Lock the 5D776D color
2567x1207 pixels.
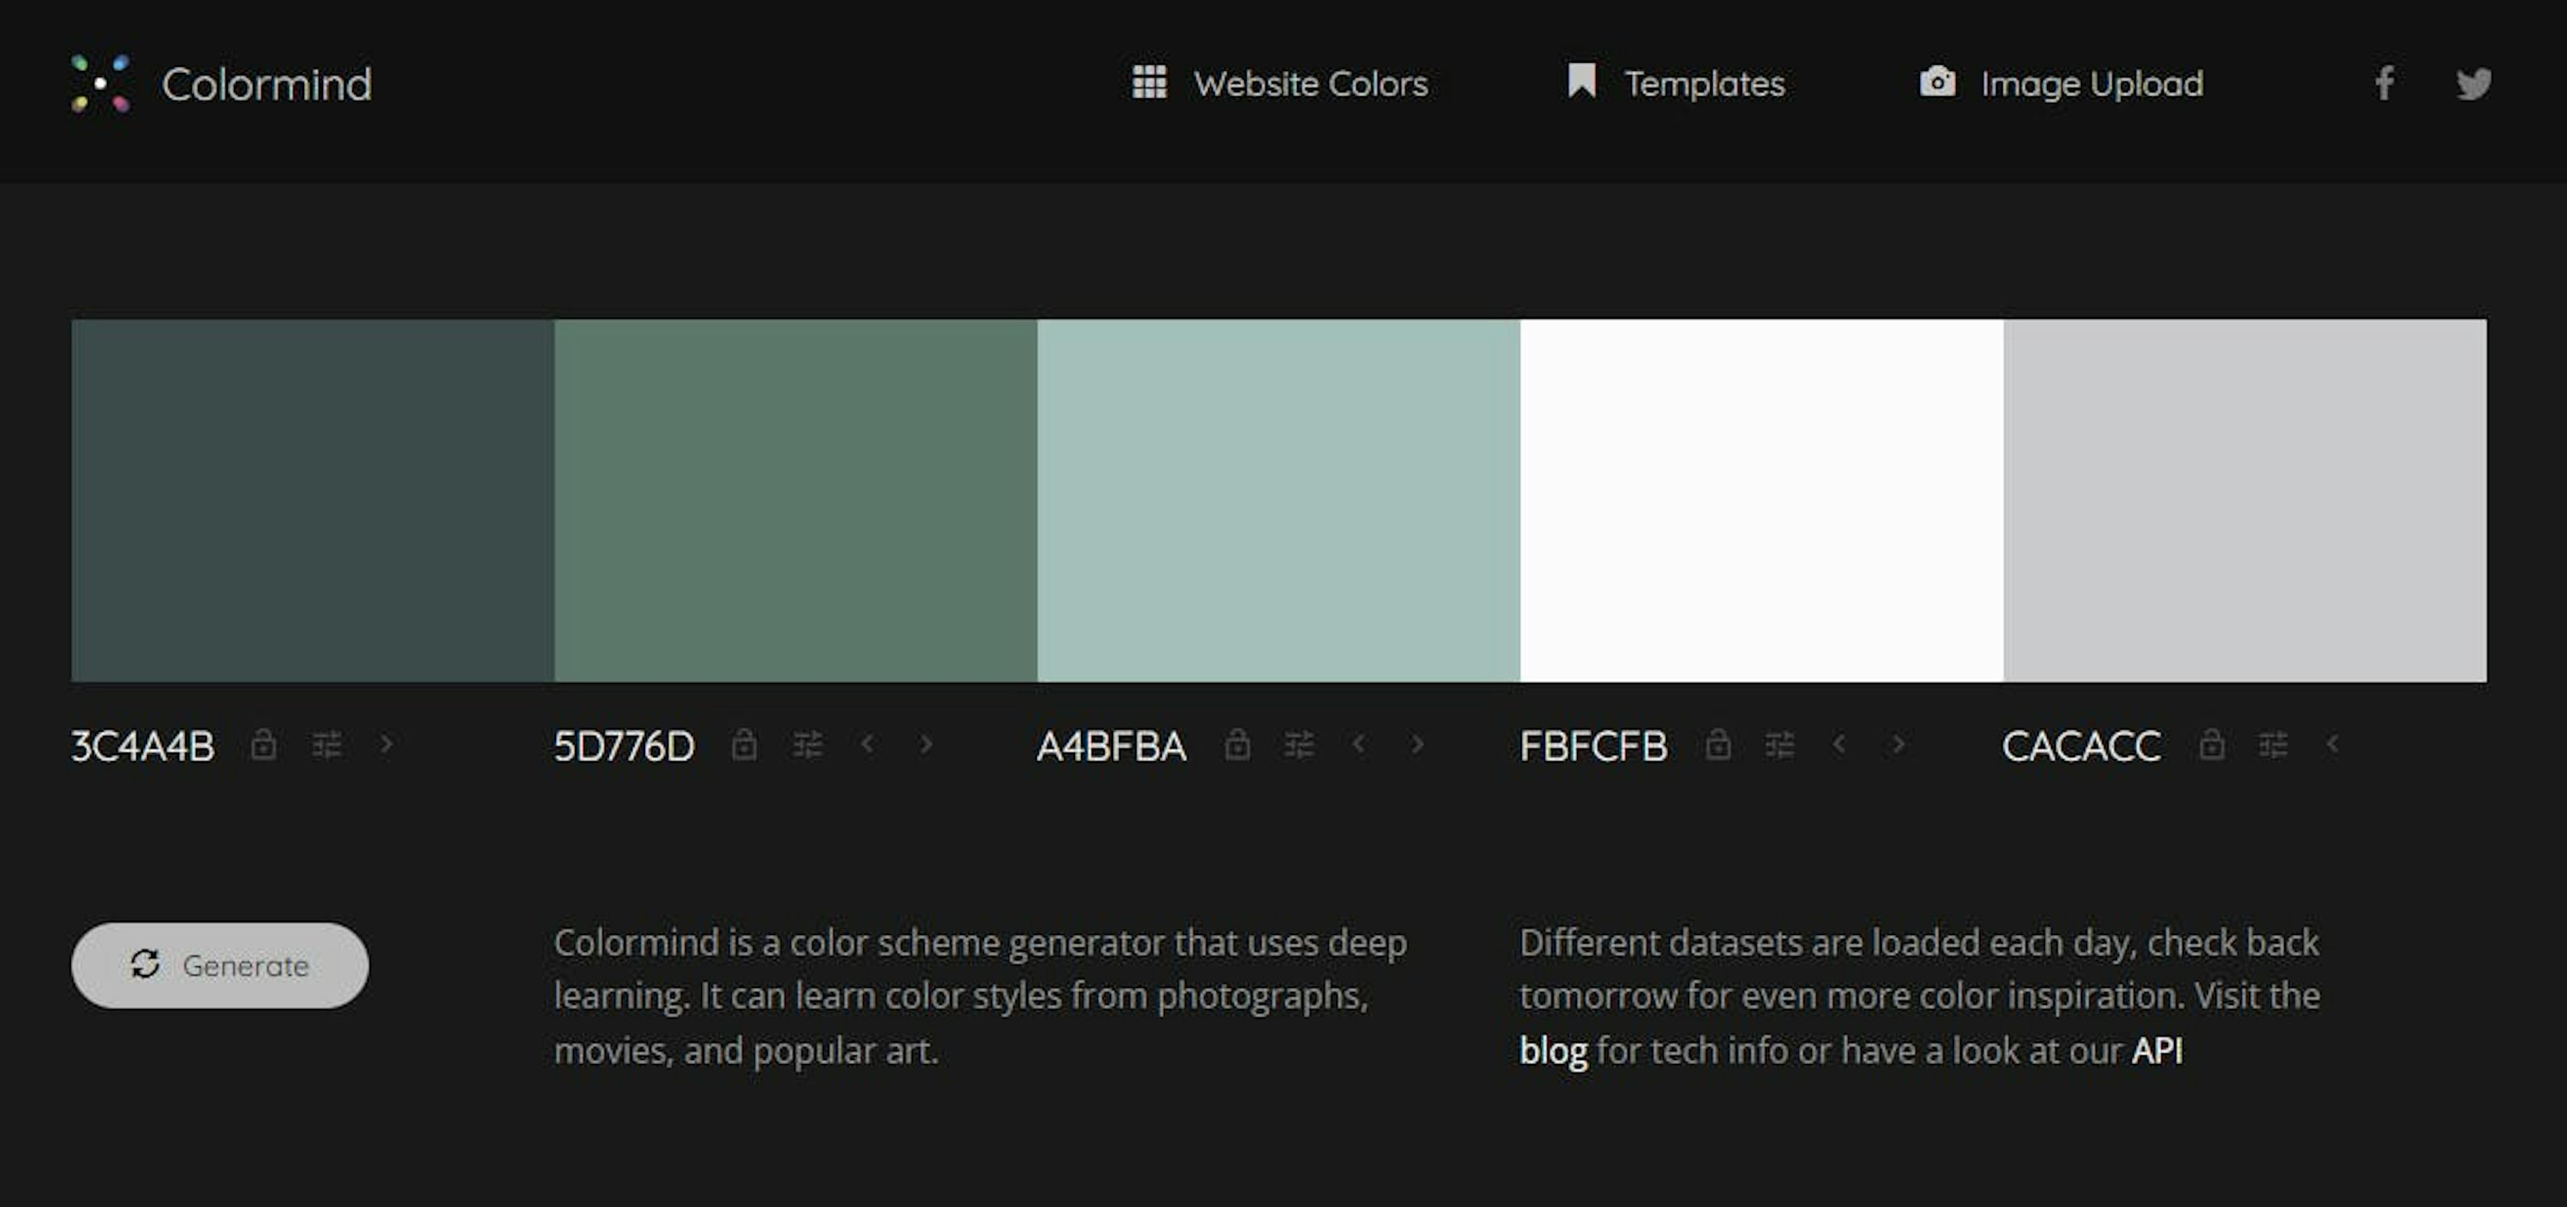pos(745,744)
